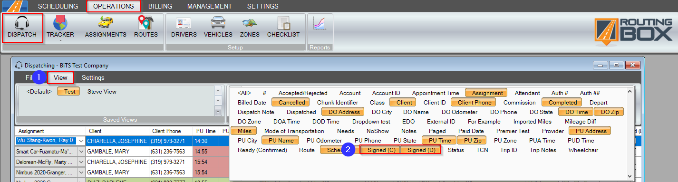This screenshot has width=678, height=182.
Task: Expand assignment dropdown for Nimbus 2020-Granger row
Action: click(81, 172)
